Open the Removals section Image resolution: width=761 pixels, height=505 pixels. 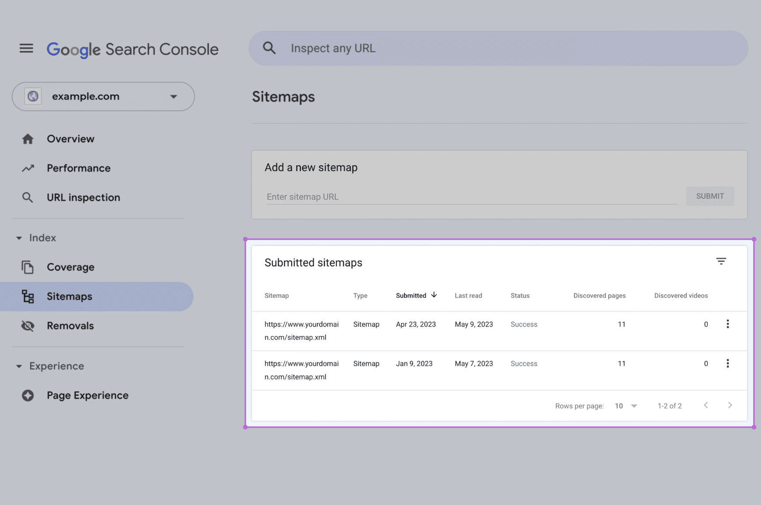click(x=70, y=326)
